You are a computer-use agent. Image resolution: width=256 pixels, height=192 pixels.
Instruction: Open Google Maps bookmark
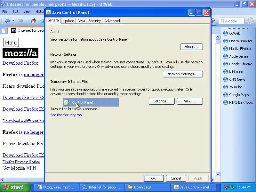pos(236,95)
